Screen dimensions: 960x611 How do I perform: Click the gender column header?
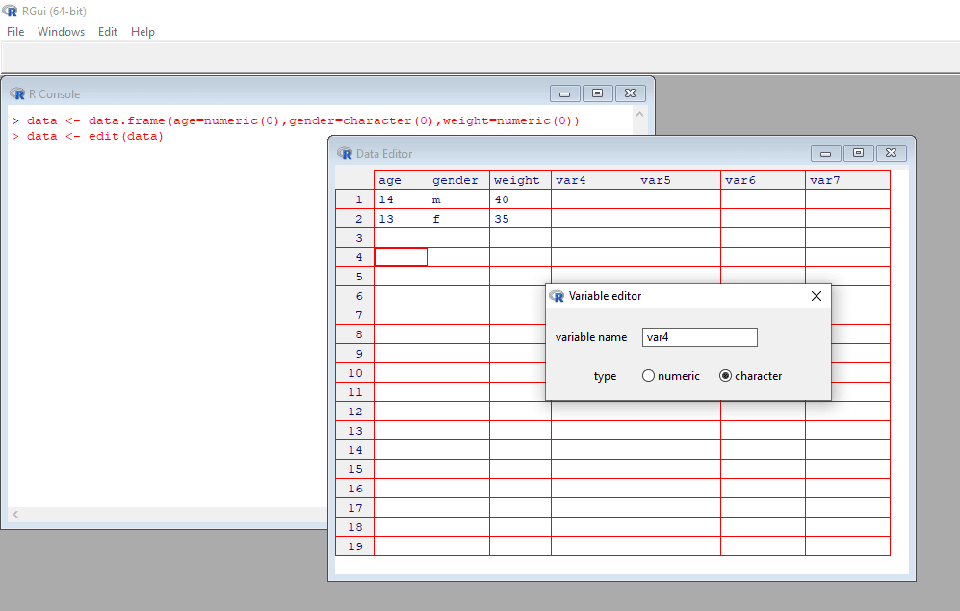click(x=458, y=180)
